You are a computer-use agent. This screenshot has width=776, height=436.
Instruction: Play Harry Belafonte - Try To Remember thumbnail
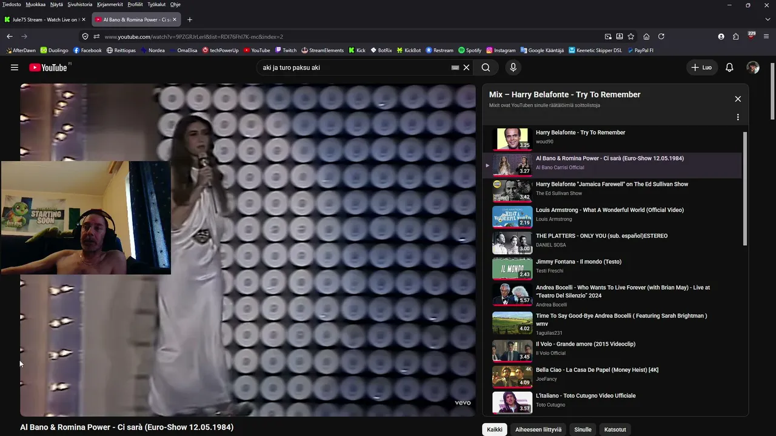[512, 139]
